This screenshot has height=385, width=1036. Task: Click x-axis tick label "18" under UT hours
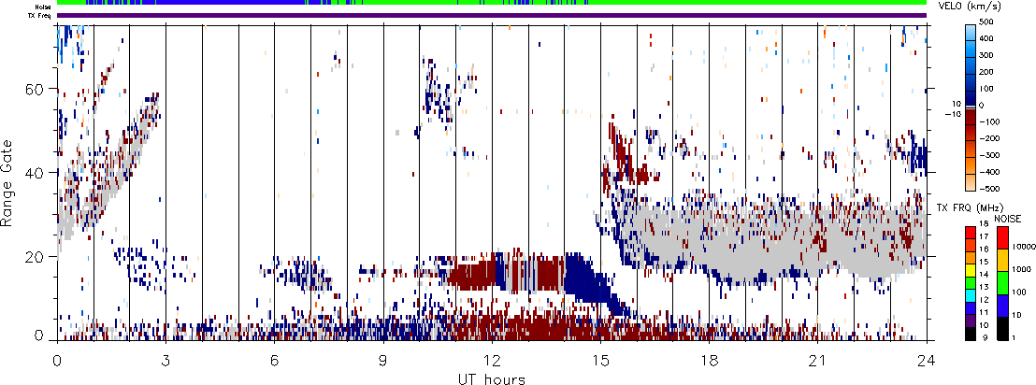710,361
